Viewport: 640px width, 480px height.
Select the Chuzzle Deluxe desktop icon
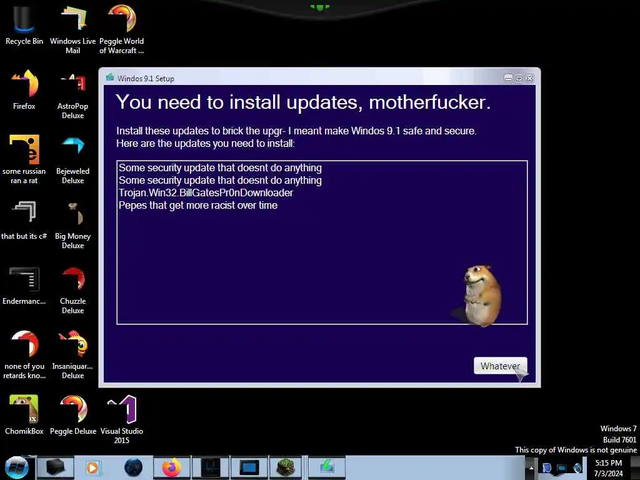[x=72, y=290]
